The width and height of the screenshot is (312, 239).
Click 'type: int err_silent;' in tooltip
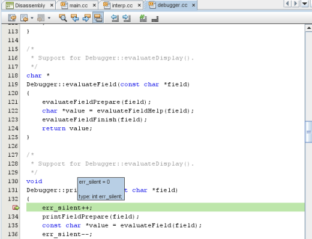[x=100, y=196]
